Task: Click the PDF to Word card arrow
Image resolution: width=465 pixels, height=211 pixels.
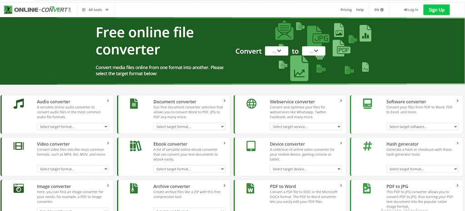Action: tap(341, 185)
